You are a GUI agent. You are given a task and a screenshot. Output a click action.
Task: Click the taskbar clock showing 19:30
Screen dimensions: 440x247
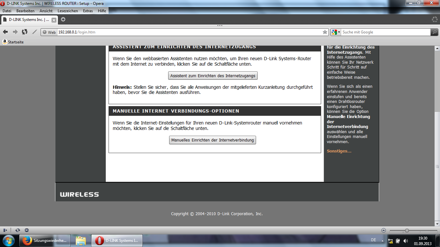click(423, 241)
